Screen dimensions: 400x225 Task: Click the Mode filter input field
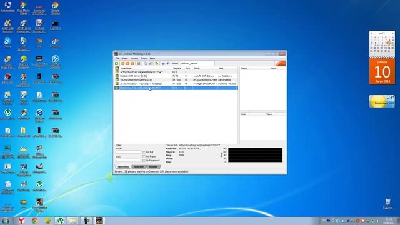click(128, 152)
